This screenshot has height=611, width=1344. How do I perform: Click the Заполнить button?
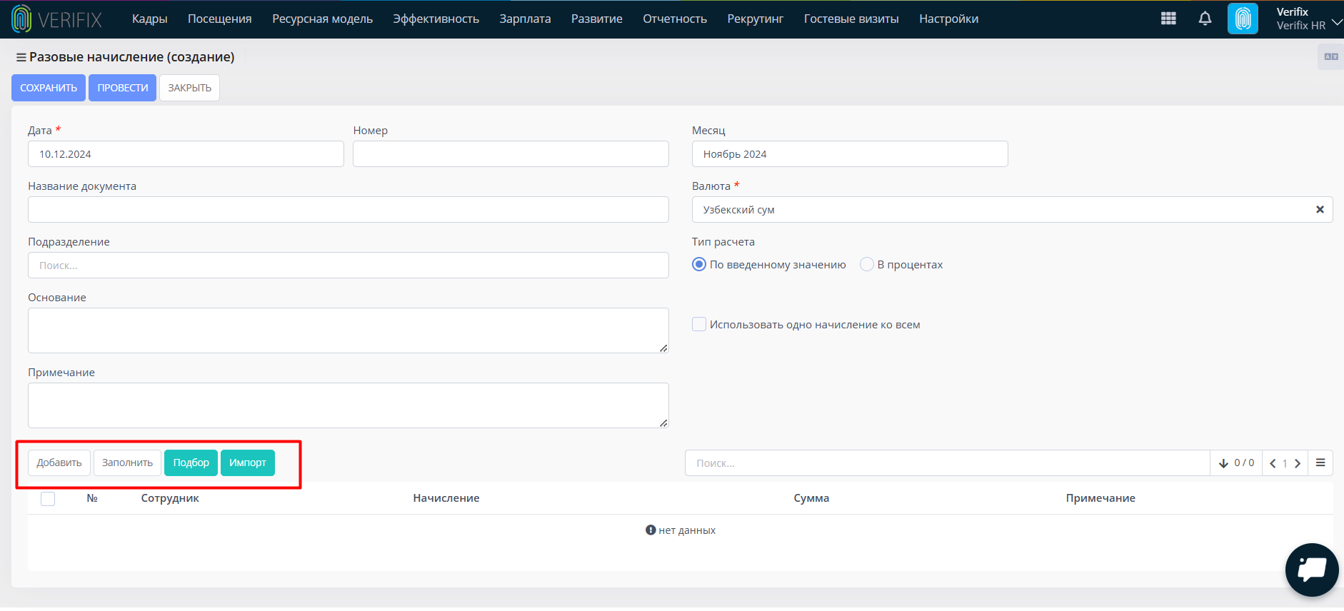127,463
